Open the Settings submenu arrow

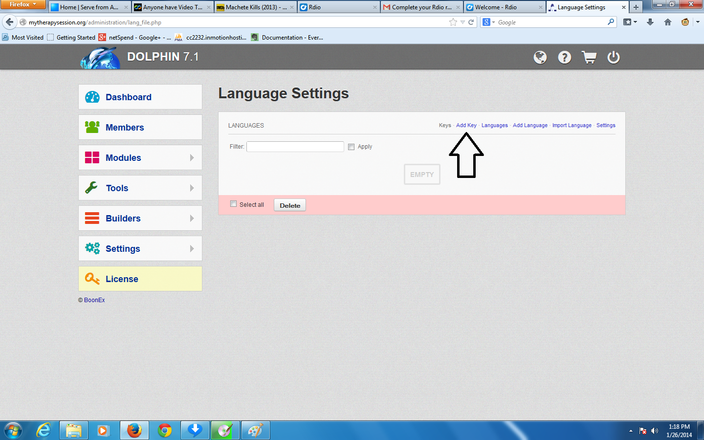[192, 249]
